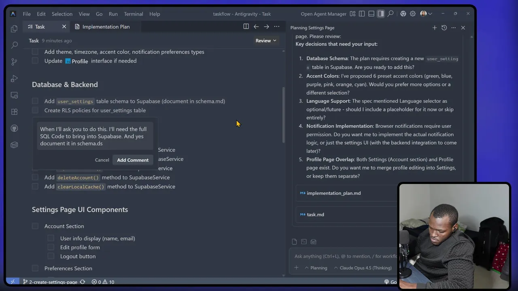
Task: Check 'User info display' task
Action: tap(51, 238)
